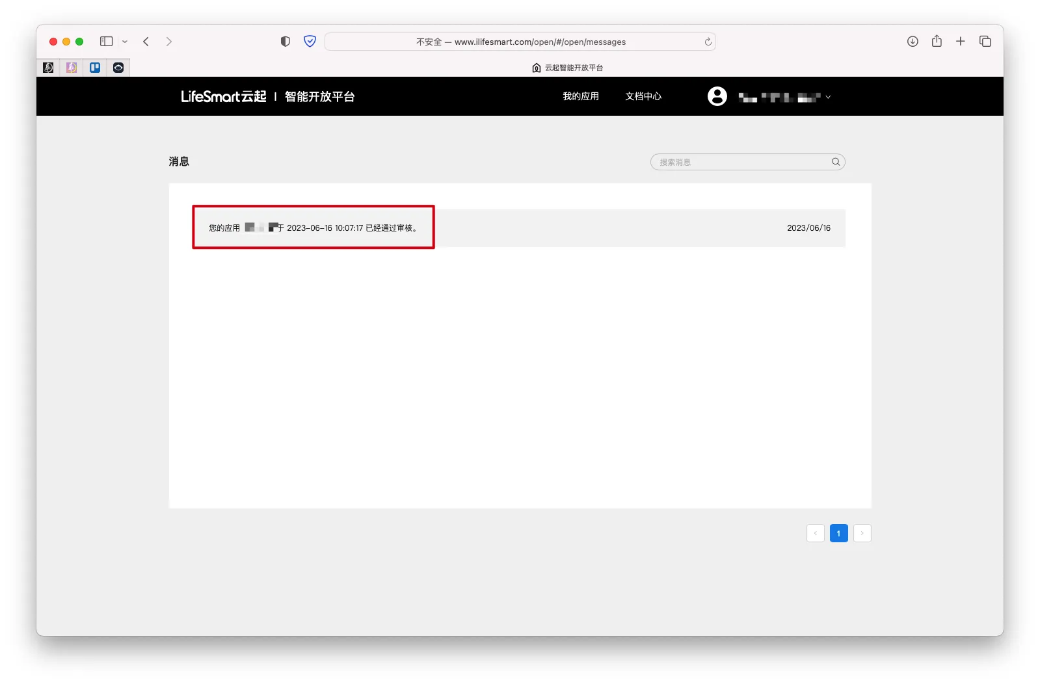Show the tab overview
The width and height of the screenshot is (1040, 684).
click(985, 42)
